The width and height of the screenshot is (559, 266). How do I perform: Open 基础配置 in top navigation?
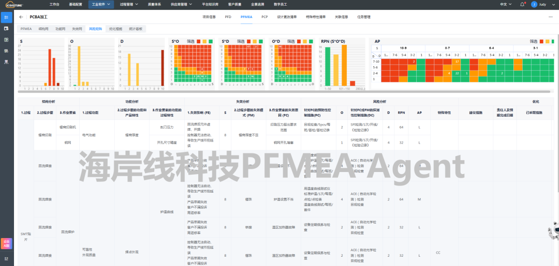(75, 4)
